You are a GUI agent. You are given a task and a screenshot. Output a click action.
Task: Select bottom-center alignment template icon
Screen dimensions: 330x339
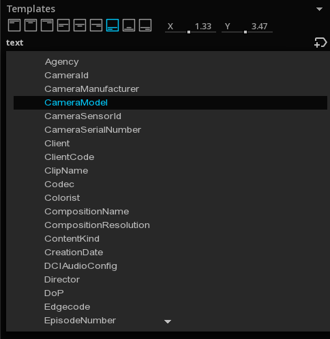129,25
